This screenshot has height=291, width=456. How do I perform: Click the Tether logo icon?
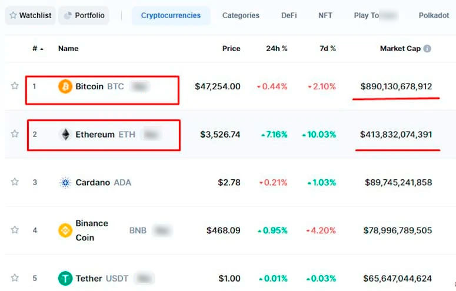pyautogui.click(x=65, y=278)
